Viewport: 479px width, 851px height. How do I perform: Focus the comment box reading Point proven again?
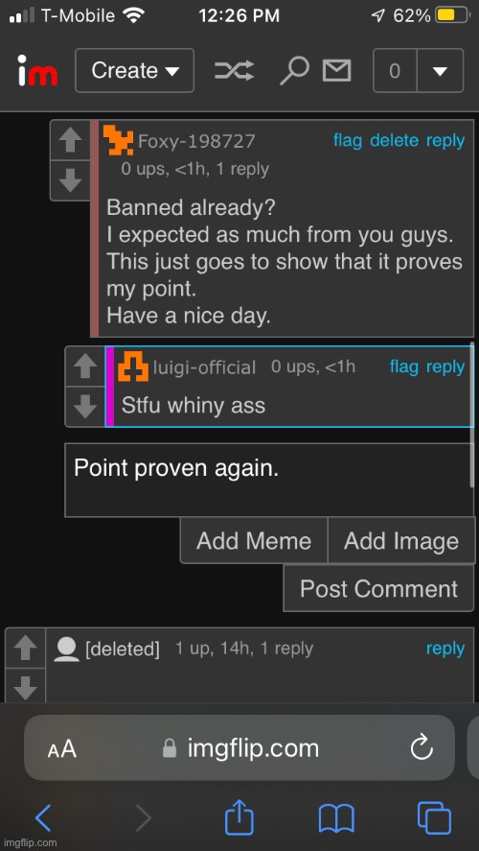[269, 480]
